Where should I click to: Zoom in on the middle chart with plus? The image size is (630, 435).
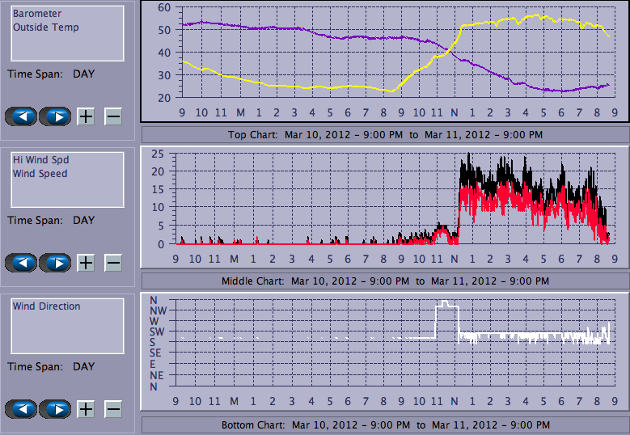pos(86,263)
